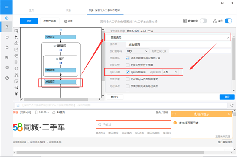Click Save and Start (保存并启动) button
Viewport: 237px width, 157px height.
coord(50,21)
